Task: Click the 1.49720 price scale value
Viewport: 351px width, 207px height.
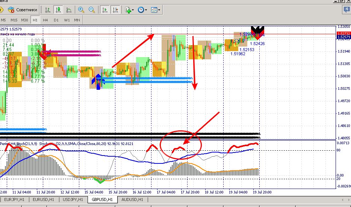Action: (343, 101)
